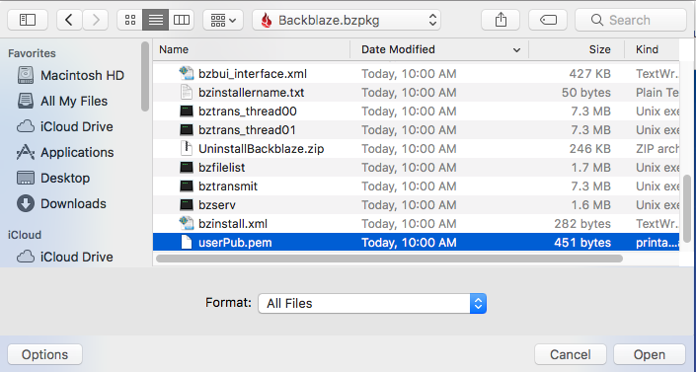Image resolution: width=696 pixels, height=372 pixels.
Task: Click the bzbui_interface.xml file icon
Action: pos(187,74)
